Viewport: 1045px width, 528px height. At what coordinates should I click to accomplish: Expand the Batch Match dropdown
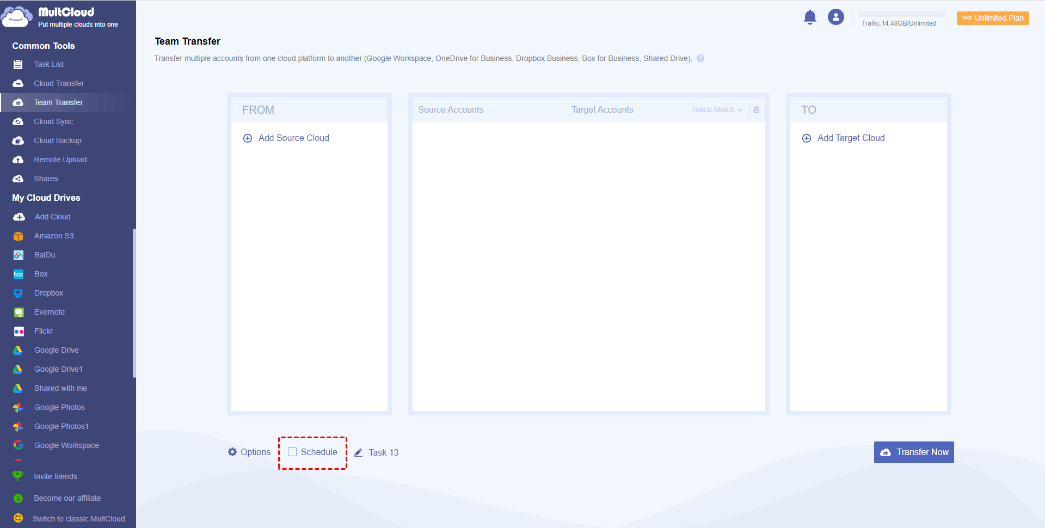[717, 110]
